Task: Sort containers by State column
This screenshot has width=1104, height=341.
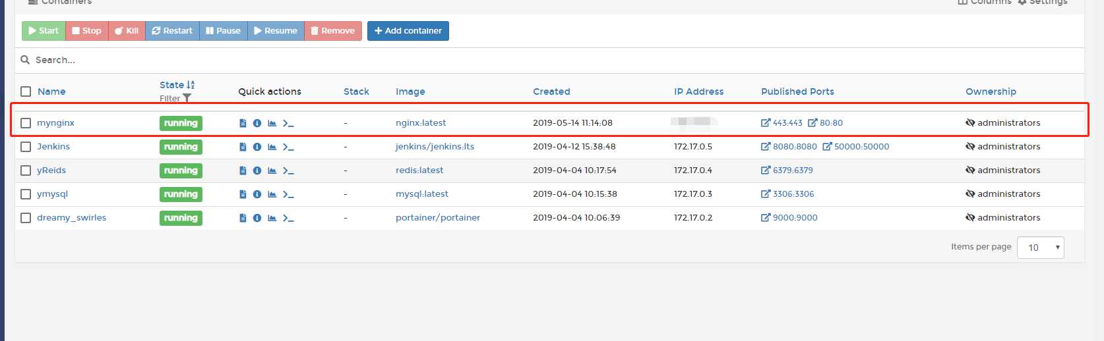Action: (177, 85)
